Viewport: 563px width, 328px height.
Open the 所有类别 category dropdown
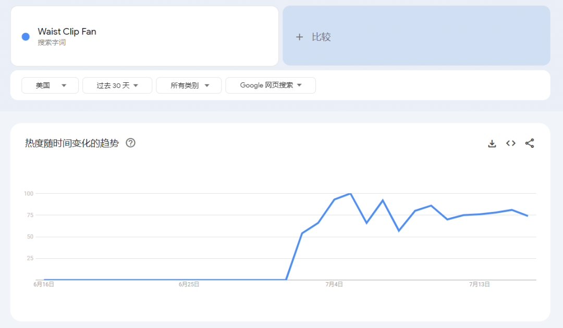(189, 85)
